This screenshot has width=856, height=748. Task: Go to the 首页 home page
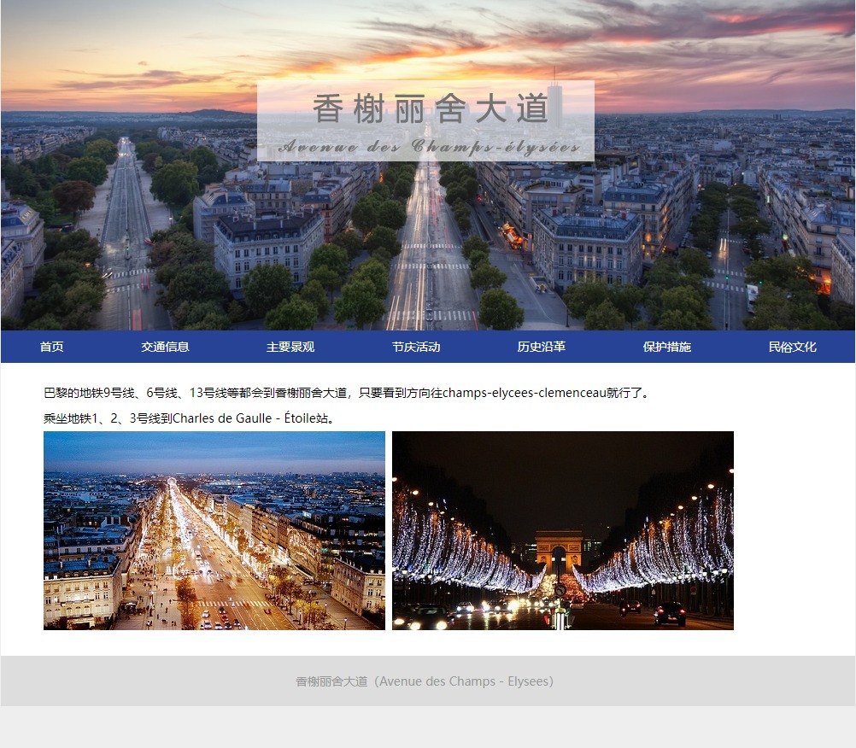(51, 347)
